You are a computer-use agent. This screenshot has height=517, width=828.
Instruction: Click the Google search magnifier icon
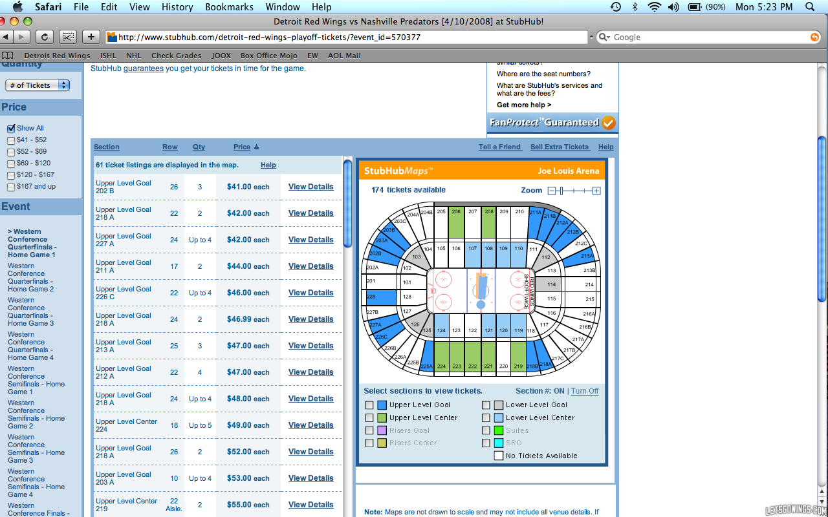[604, 37]
